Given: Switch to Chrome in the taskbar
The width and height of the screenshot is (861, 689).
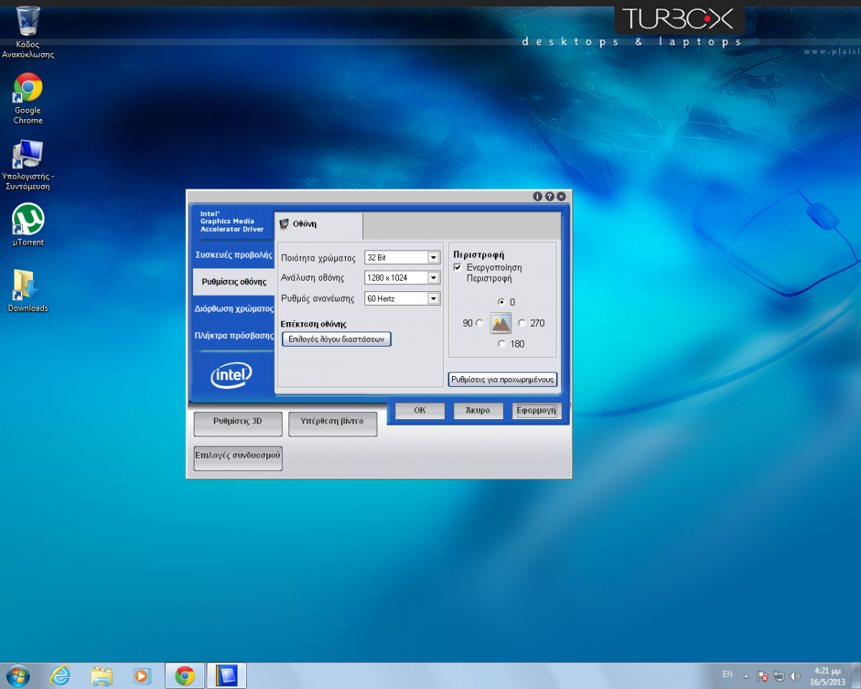Looking at the screenshot, I should (x=185, y=675).
